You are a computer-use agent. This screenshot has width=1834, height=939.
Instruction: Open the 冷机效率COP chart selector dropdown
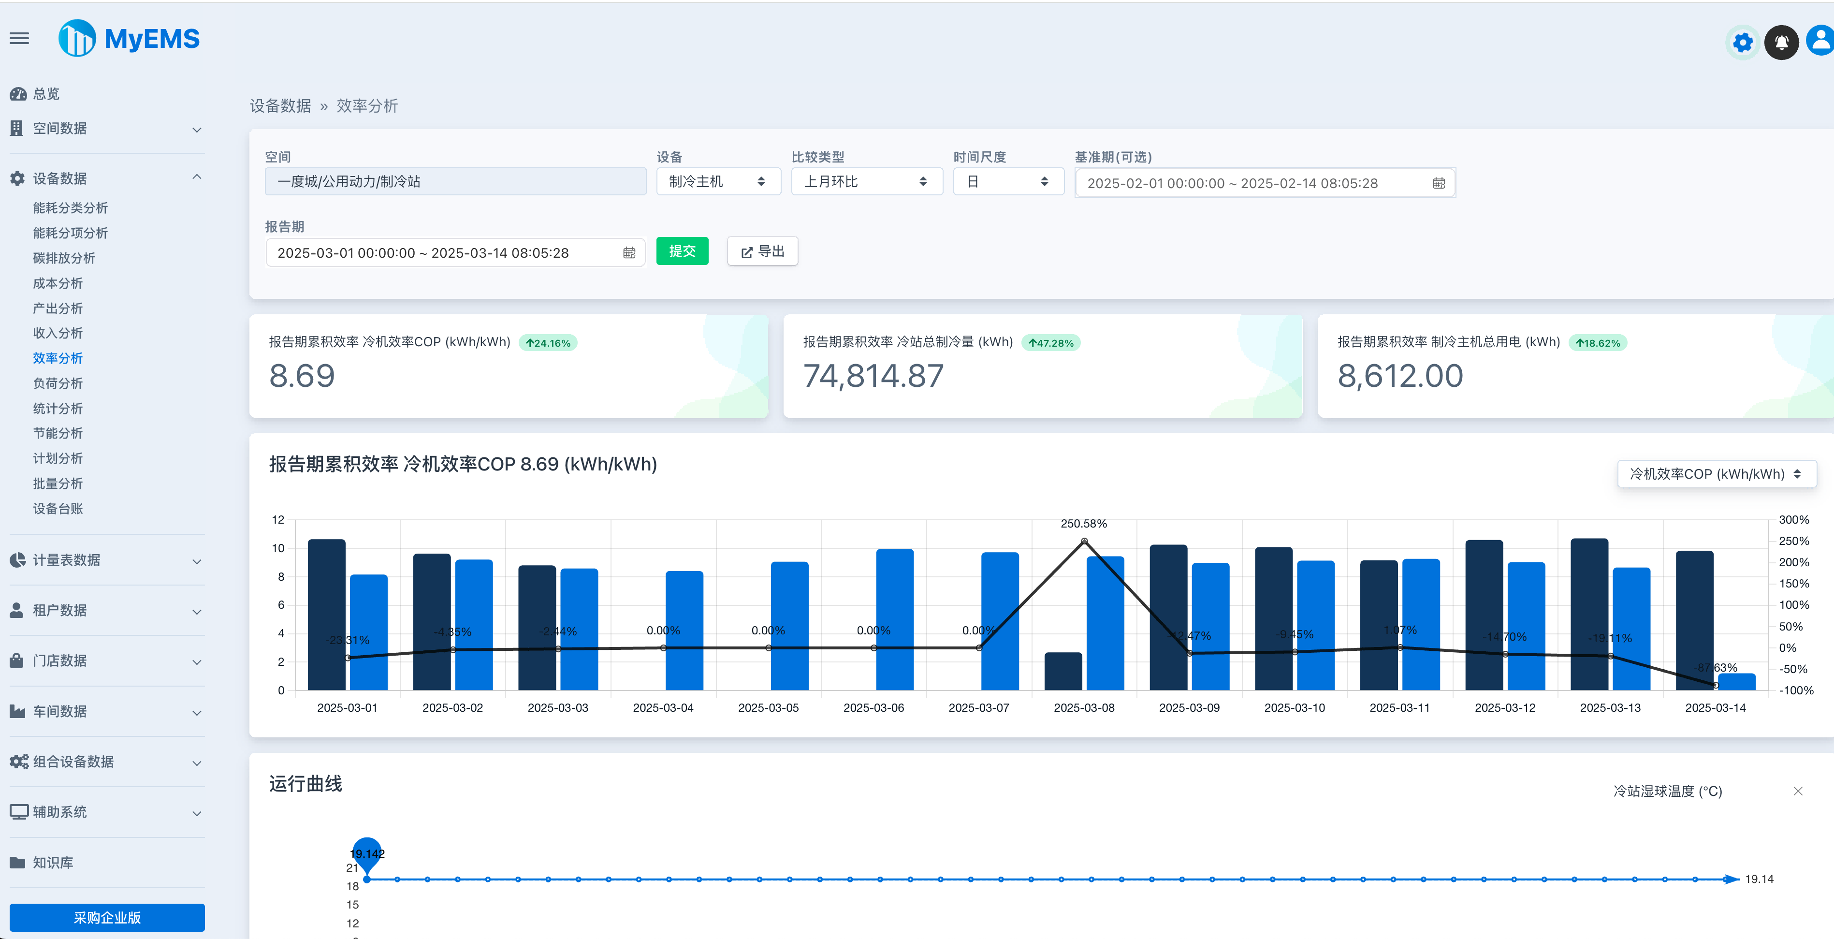[x=1716, y=474]
